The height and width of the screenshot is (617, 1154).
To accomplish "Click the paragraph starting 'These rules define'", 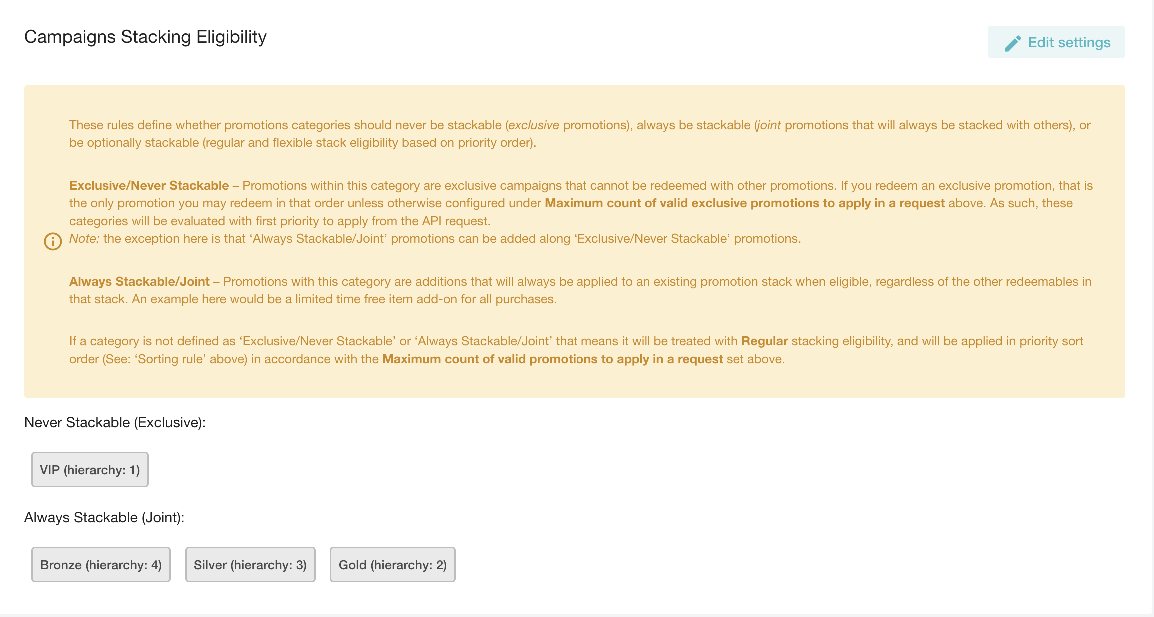I will click(579, 134).
